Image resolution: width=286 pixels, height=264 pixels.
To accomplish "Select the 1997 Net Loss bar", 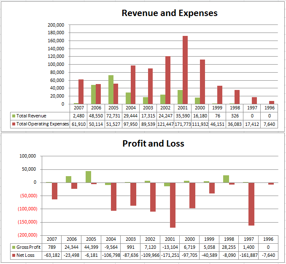I will (x=251, y=204).
